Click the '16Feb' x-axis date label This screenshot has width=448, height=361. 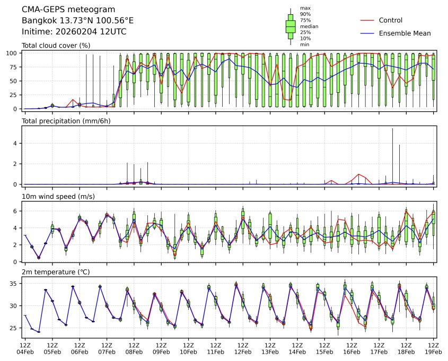click(x=352, y=352)
